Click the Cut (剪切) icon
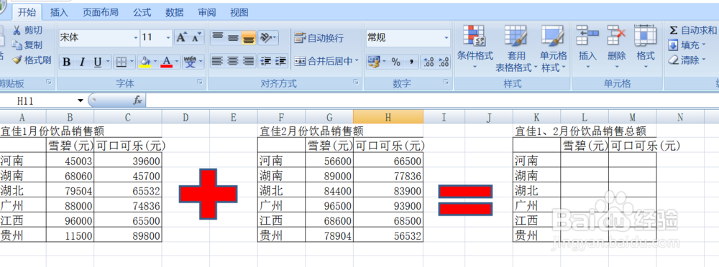 point(17,30)
